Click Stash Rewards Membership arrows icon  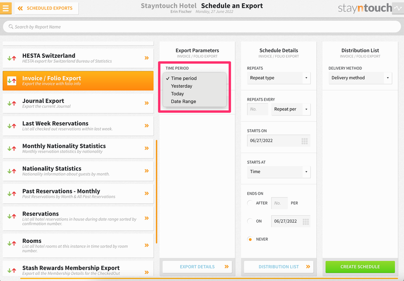(x=12, y=270)
